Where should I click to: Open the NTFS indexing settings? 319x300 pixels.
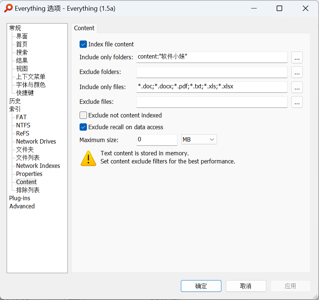[x=23, y=125]
